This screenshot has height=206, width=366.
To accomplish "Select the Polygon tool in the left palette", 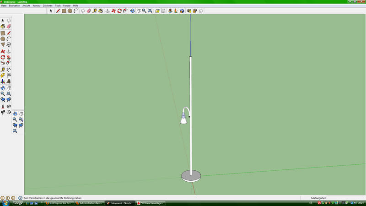I will tap(3, 45).
